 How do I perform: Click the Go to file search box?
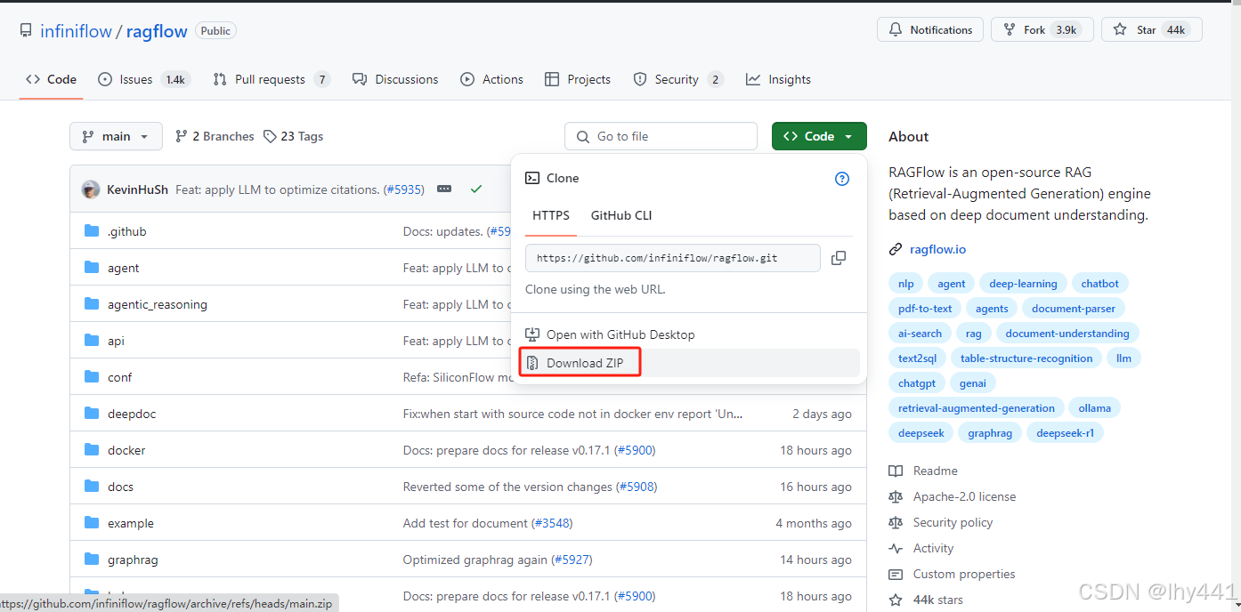tap(661, 136)
